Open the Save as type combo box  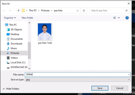[x=78, y=80]
